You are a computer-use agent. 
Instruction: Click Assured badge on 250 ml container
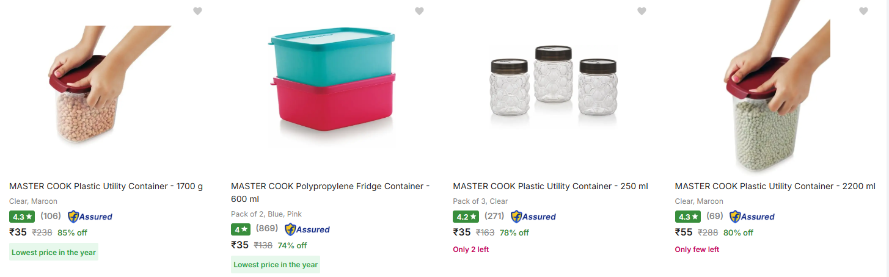(533, 216)
